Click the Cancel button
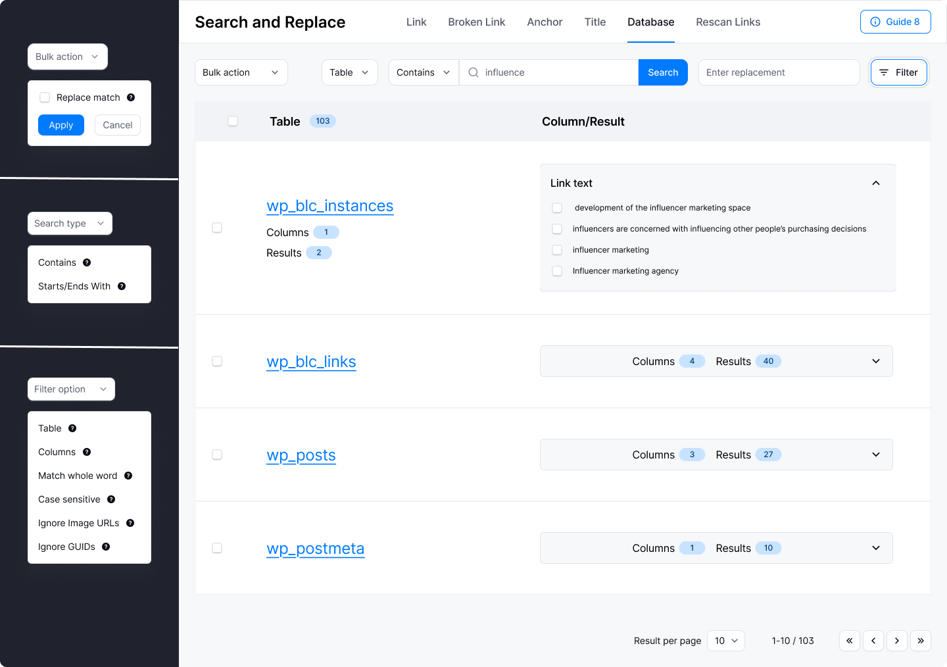 118,125
